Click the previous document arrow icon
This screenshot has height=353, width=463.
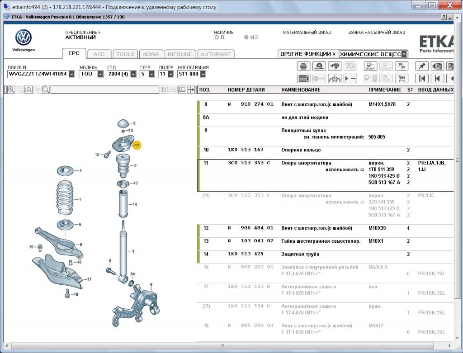(437, 66)
